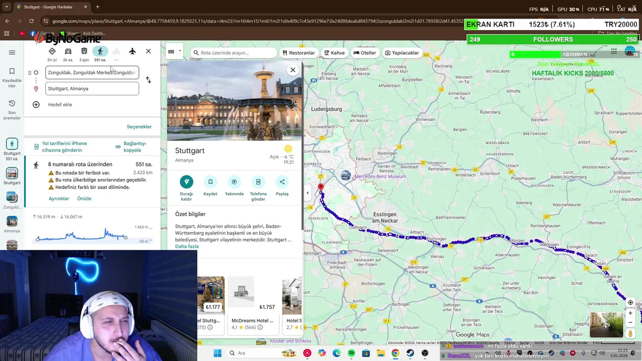This screenshot has width=642, height=361.
Task: Zoom out on the map
Action: pyautogui.click(x=630, y=322)
